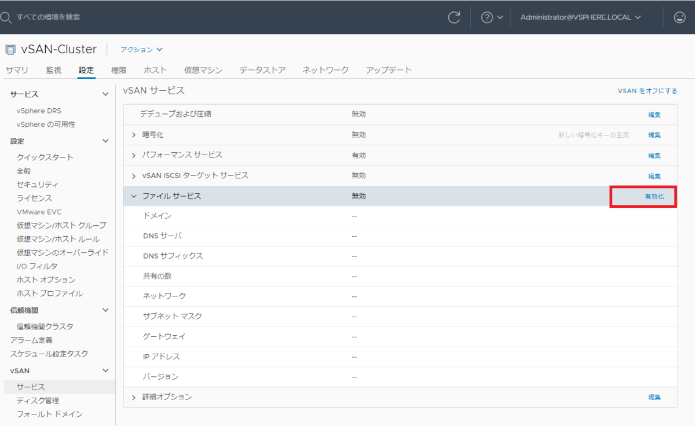Click 編集 for 詳細オプション
Viewport: 695px width, 426px height.
(654, 397)
